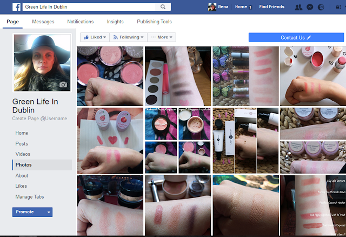Image resolution: width=346 pixels, height=237 pixels.
Task: Open the Natural Nars Orgasm collage photo
Action: click(178, 141)
